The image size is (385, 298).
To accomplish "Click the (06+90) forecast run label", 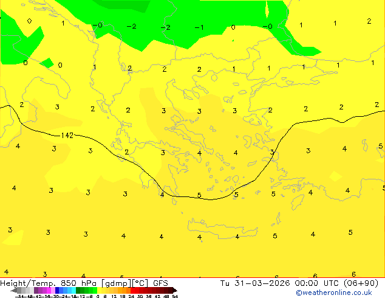I will pos(361,283).
